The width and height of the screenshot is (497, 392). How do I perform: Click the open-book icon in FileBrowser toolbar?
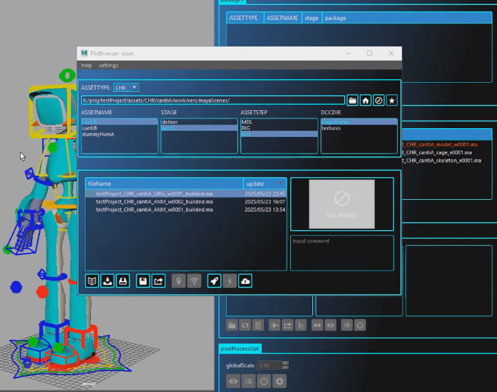92,281
